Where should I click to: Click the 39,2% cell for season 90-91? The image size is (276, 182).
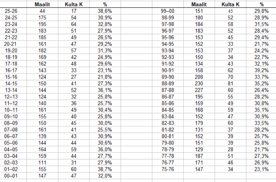point(262,70)
